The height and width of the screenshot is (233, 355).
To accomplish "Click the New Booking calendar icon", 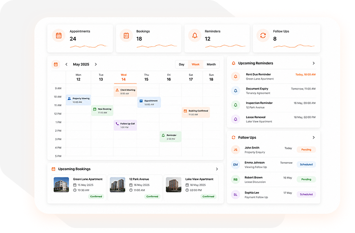I will [94, 109].
